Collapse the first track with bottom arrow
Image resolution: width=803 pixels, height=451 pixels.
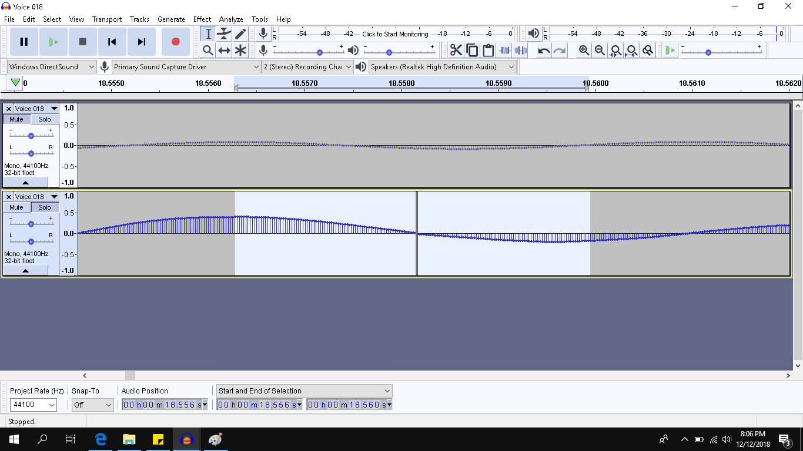point(25,183)
